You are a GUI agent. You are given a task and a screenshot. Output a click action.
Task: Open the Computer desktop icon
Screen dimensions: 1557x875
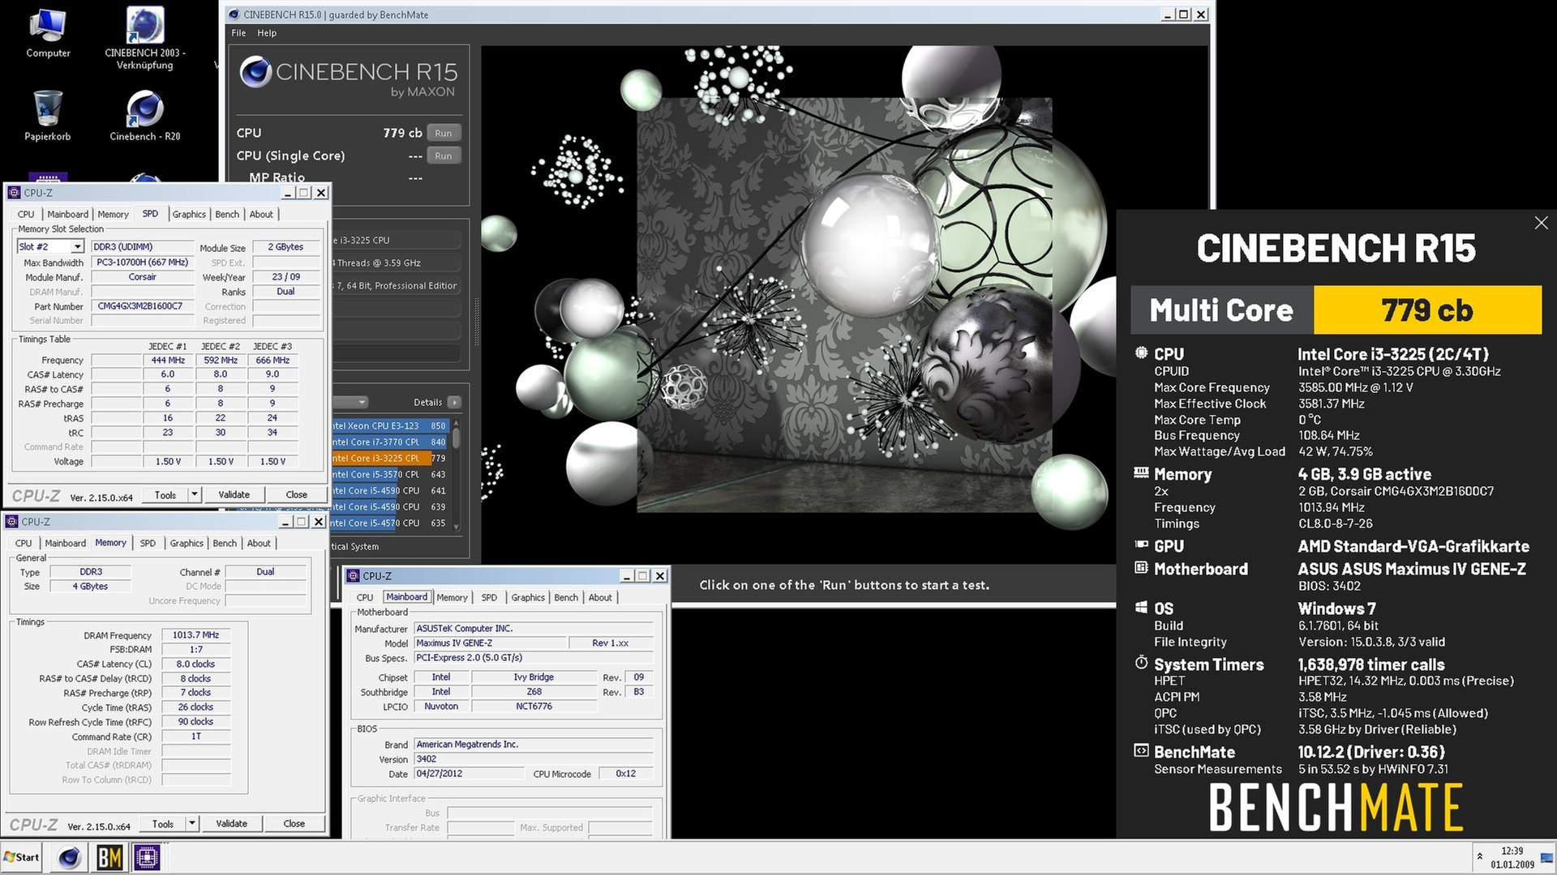[x=48, y=32]
